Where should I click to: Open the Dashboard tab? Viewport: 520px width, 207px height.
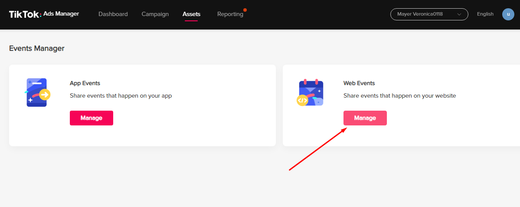[113, 14]
